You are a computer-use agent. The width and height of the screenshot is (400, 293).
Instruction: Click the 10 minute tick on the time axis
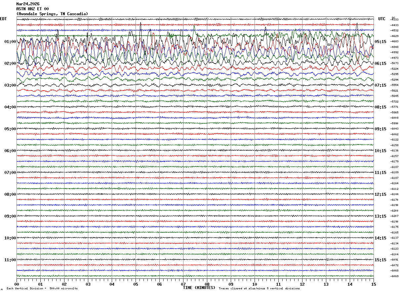coord(255,284)
